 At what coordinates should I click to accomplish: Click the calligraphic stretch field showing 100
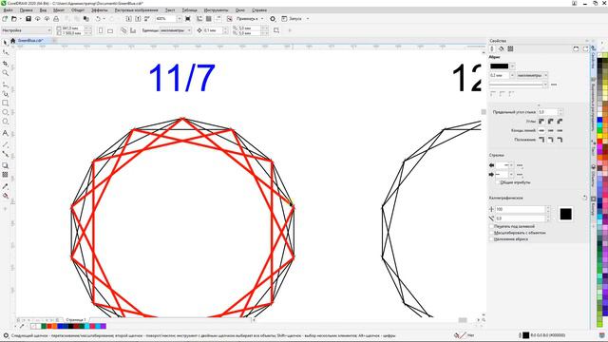point(520,209)
